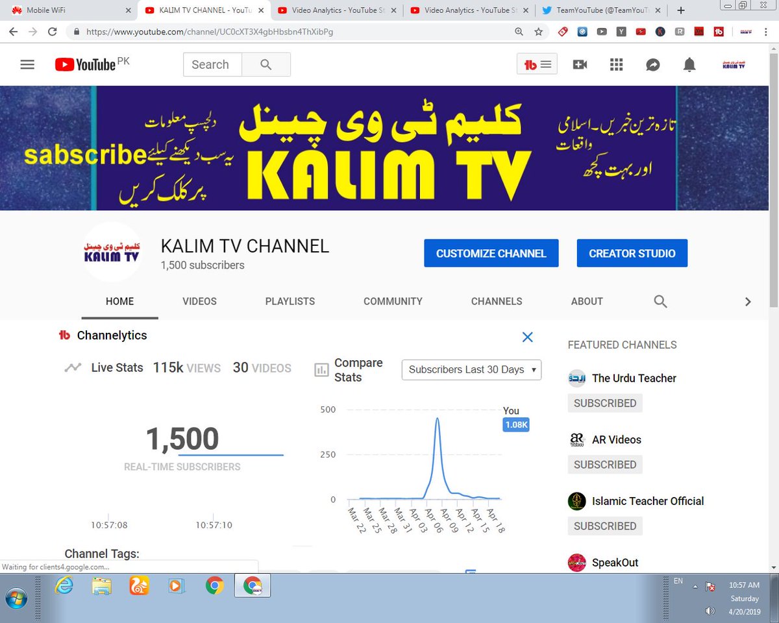Click SUBSCRIBED under The Urdu Teacher
The image size is (779, 623).
pos(605,403)
